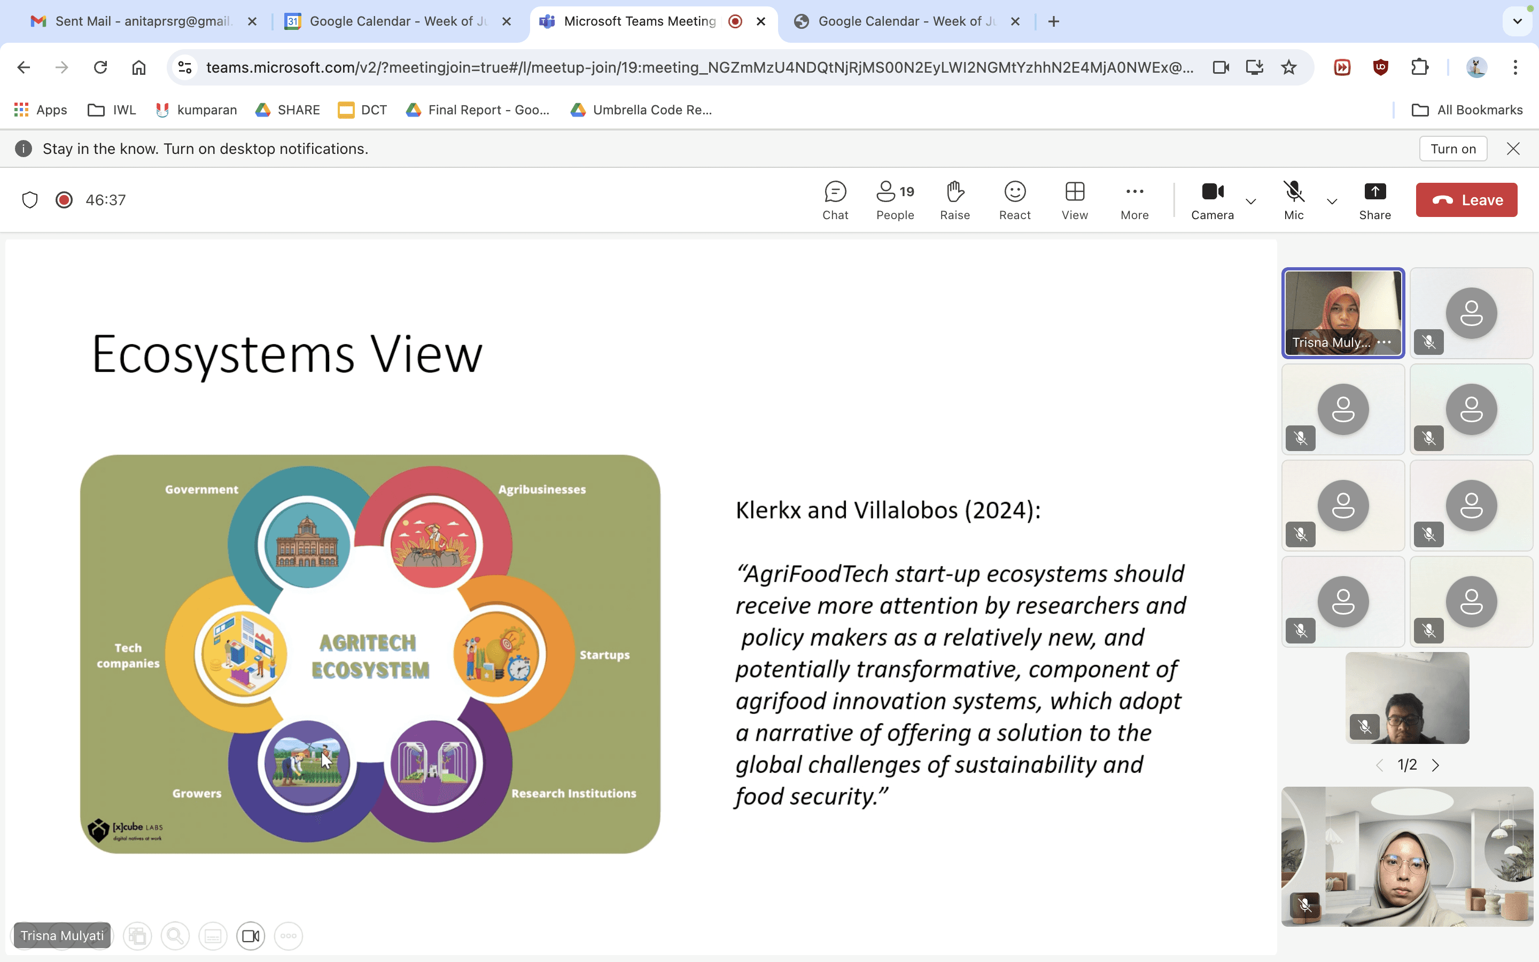The width and height of the screenshot is (1539, 962).
Task: Go back to the previous page
Action: coord(24,67)
